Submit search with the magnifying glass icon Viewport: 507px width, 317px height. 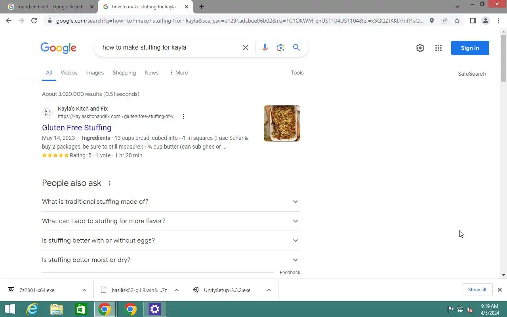point(296,48)
